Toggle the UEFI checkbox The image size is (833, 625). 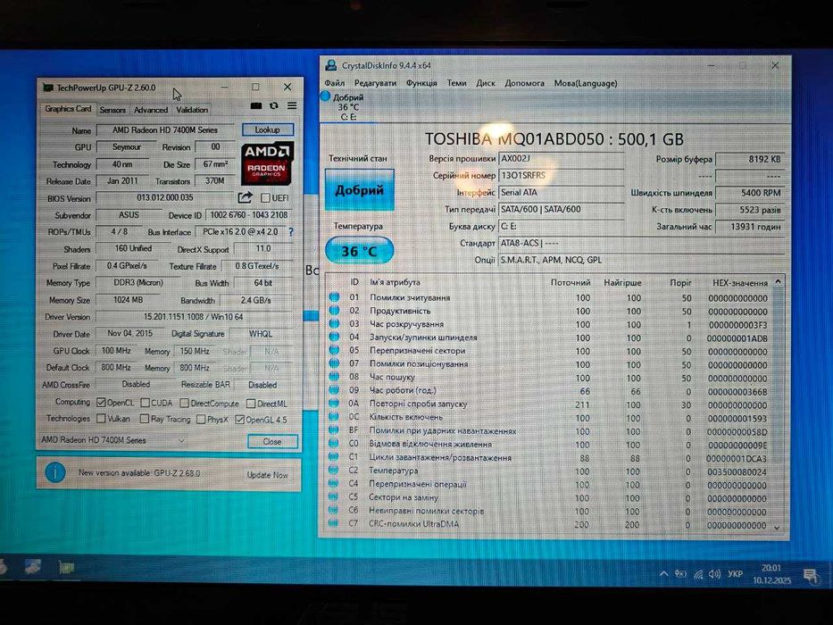coord(266,197)
